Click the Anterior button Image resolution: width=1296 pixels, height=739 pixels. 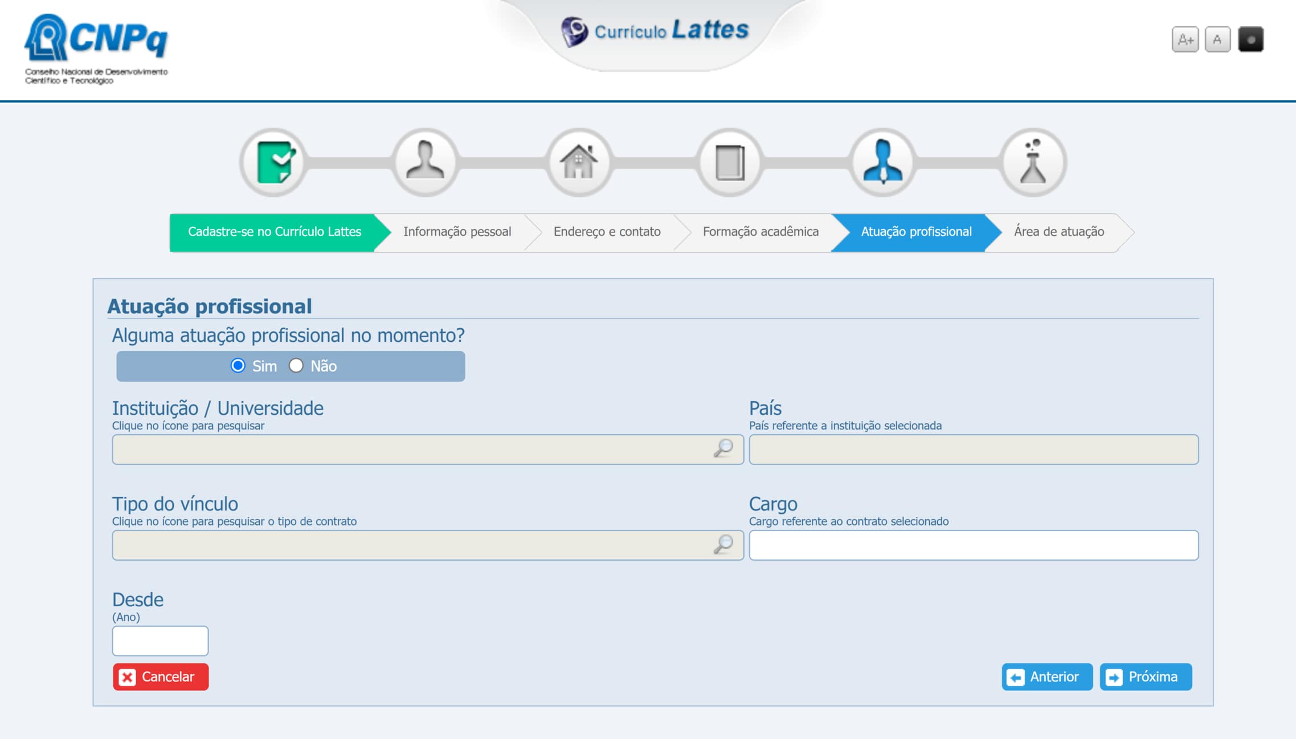pyautogui.click(x=1047, y=677)
